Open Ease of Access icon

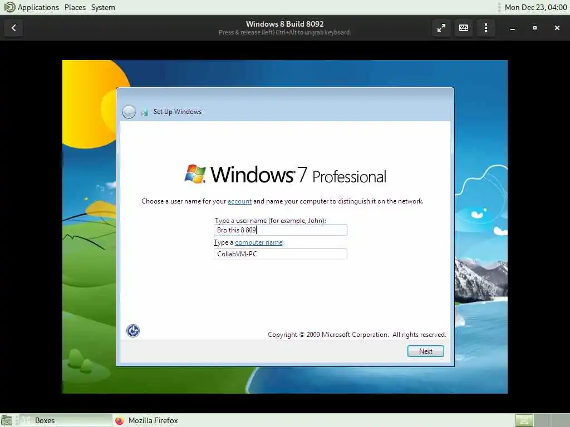pos(133,330)
